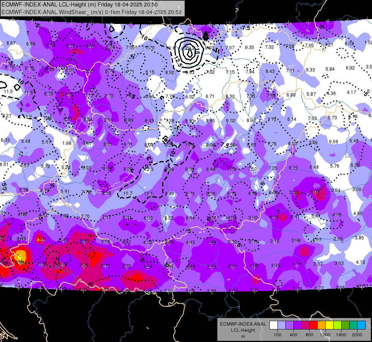Click the orange legend swatch before 1200
The image size is (372, 342).
pos(321,325)
